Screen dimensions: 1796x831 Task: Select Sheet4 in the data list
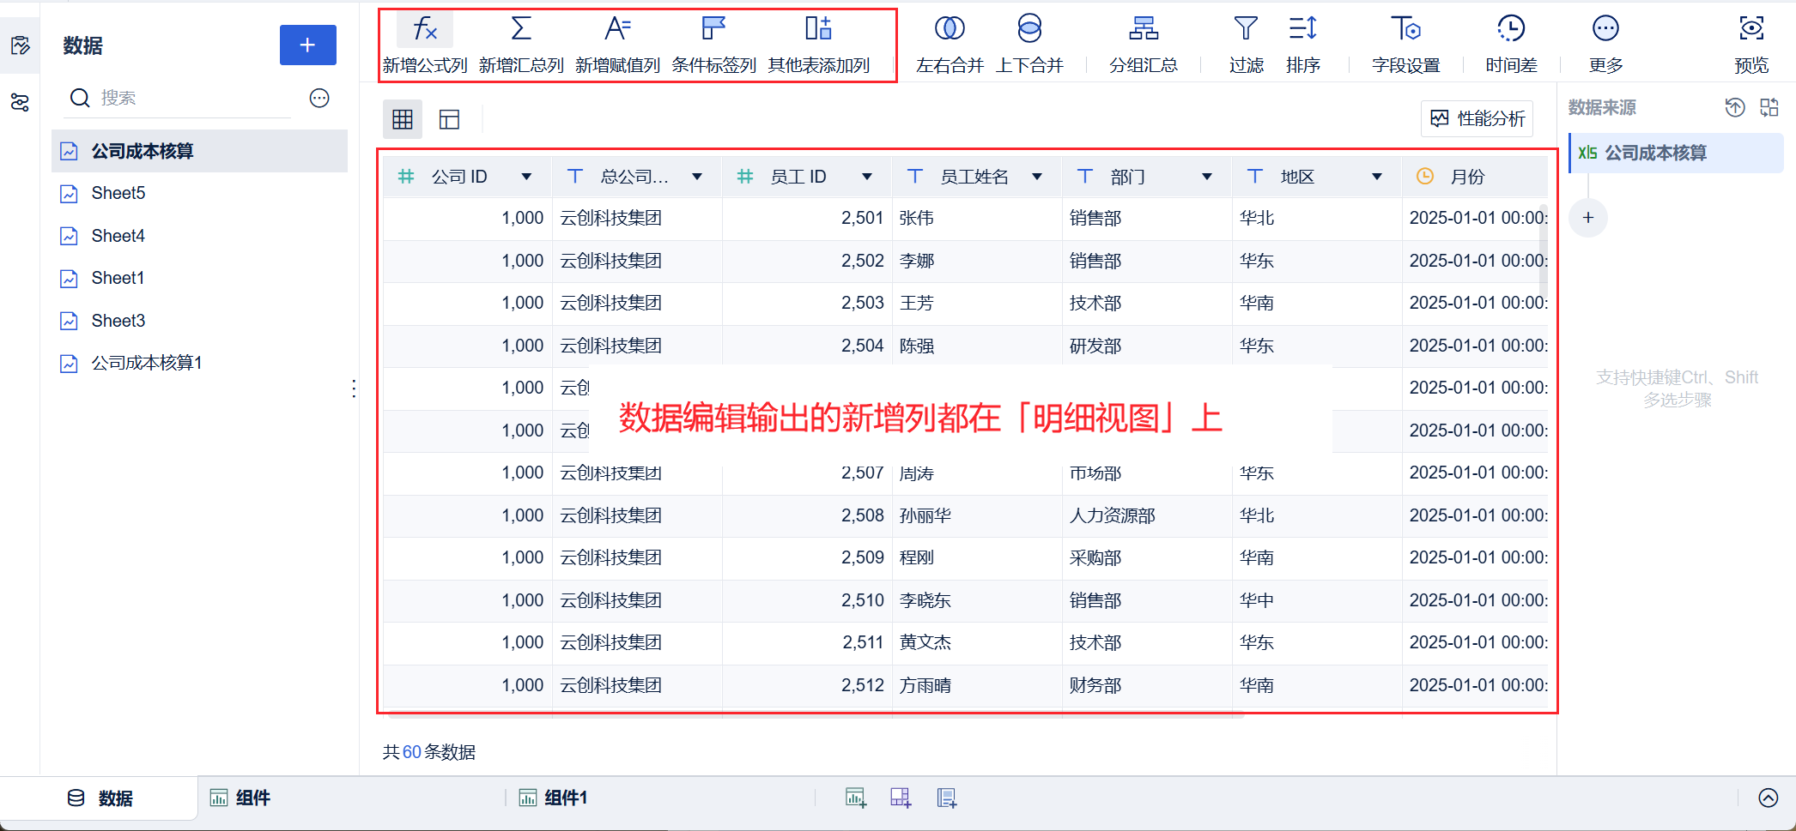click(x=199, y=236)
